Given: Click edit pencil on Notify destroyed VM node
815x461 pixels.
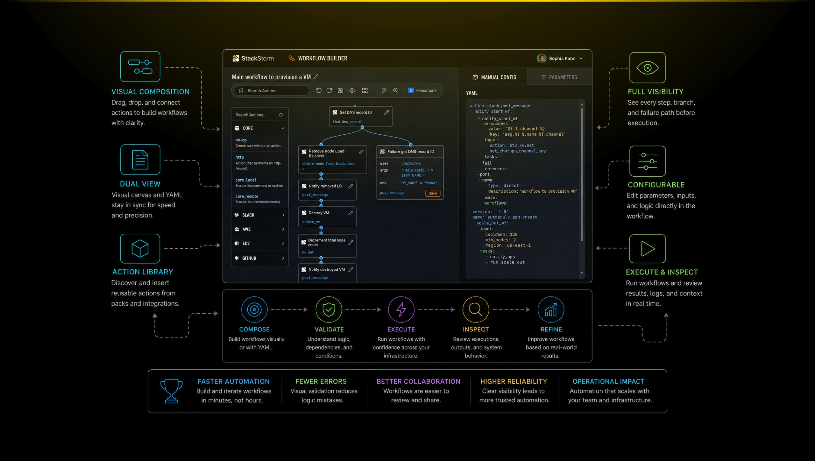Looking at the screenshot, I should pos(351,269).
